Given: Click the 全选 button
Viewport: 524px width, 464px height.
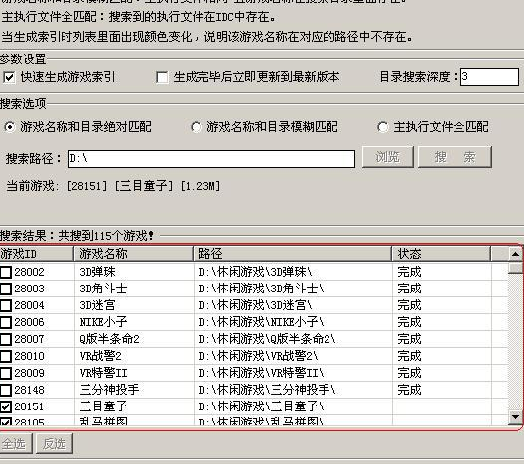Looking at the screenshot, I should point(16,443).
